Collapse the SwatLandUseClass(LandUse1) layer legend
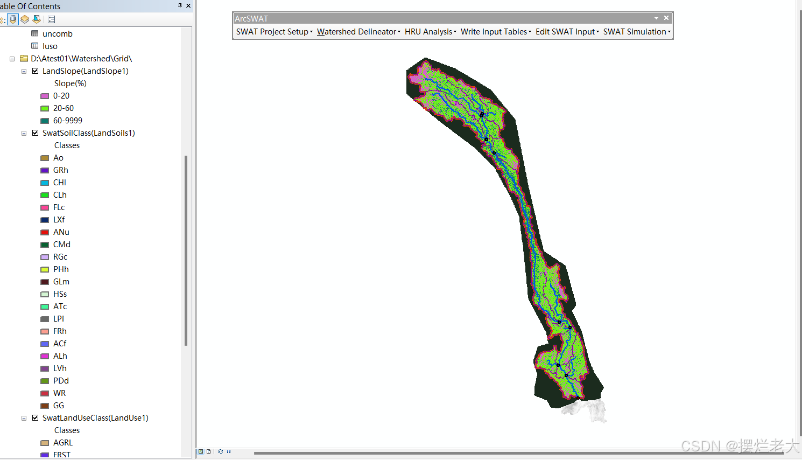Viewport: 802px width, 460px height. 24,418
